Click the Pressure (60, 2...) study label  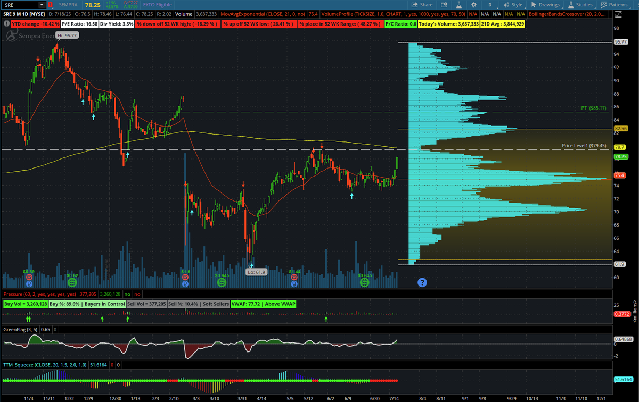[40, 294]
